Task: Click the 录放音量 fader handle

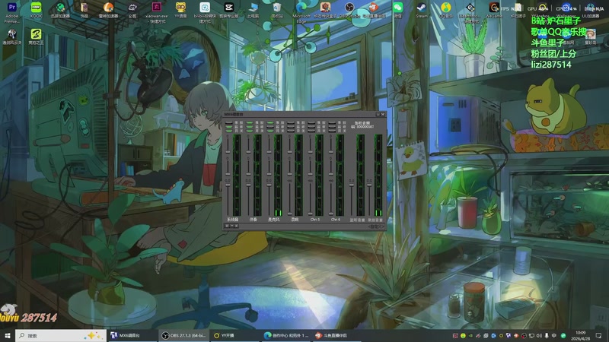Action: point(369,185)
